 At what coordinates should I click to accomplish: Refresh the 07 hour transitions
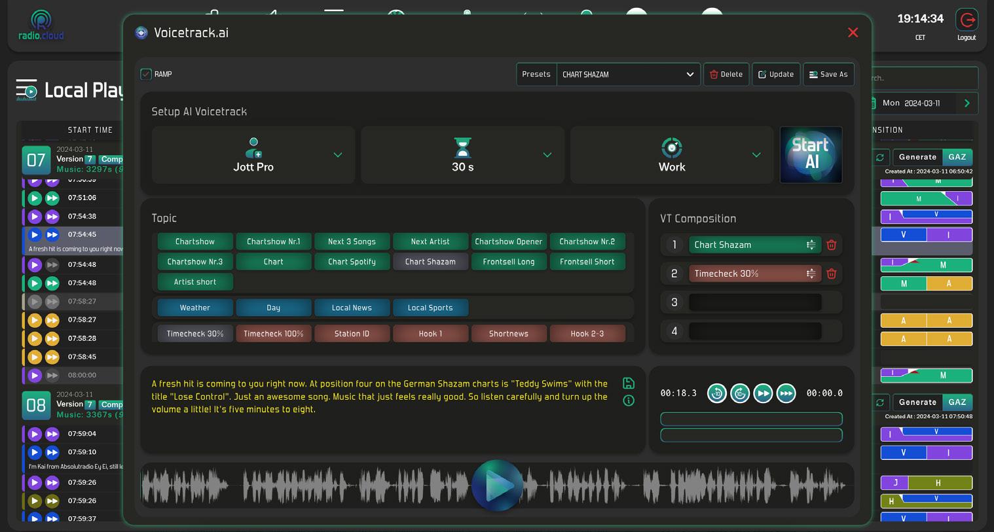click(880, 157)
